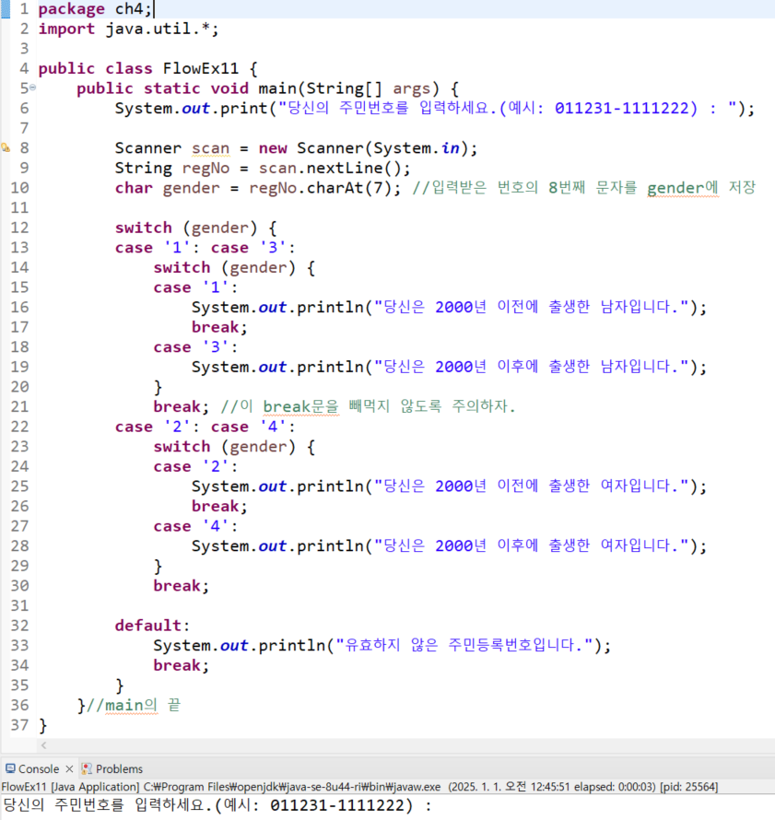775x820 pixels.
Task: Collapse the main method fold marker
Action: pos(33,88)
